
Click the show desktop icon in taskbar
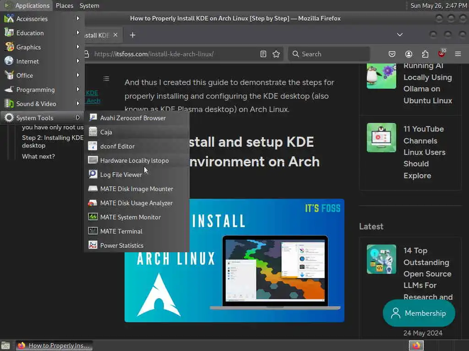pos(5,346)
